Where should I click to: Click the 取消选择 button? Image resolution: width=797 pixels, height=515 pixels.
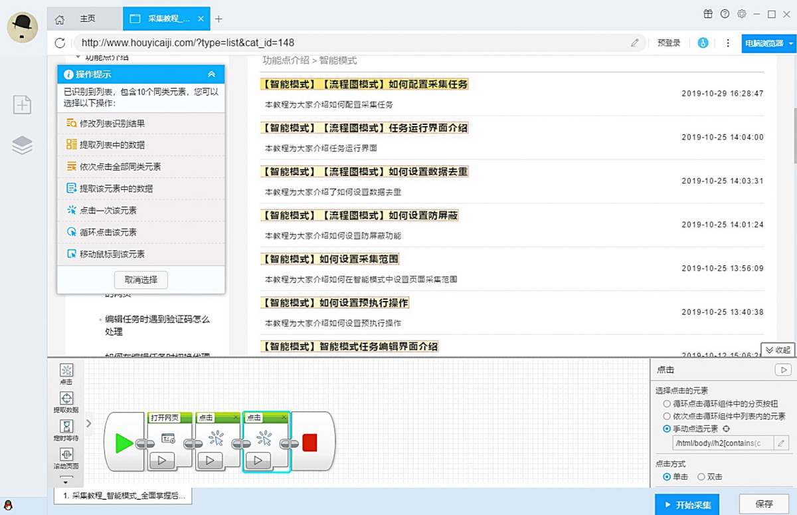pyautogui.click(x=141, y=280)
